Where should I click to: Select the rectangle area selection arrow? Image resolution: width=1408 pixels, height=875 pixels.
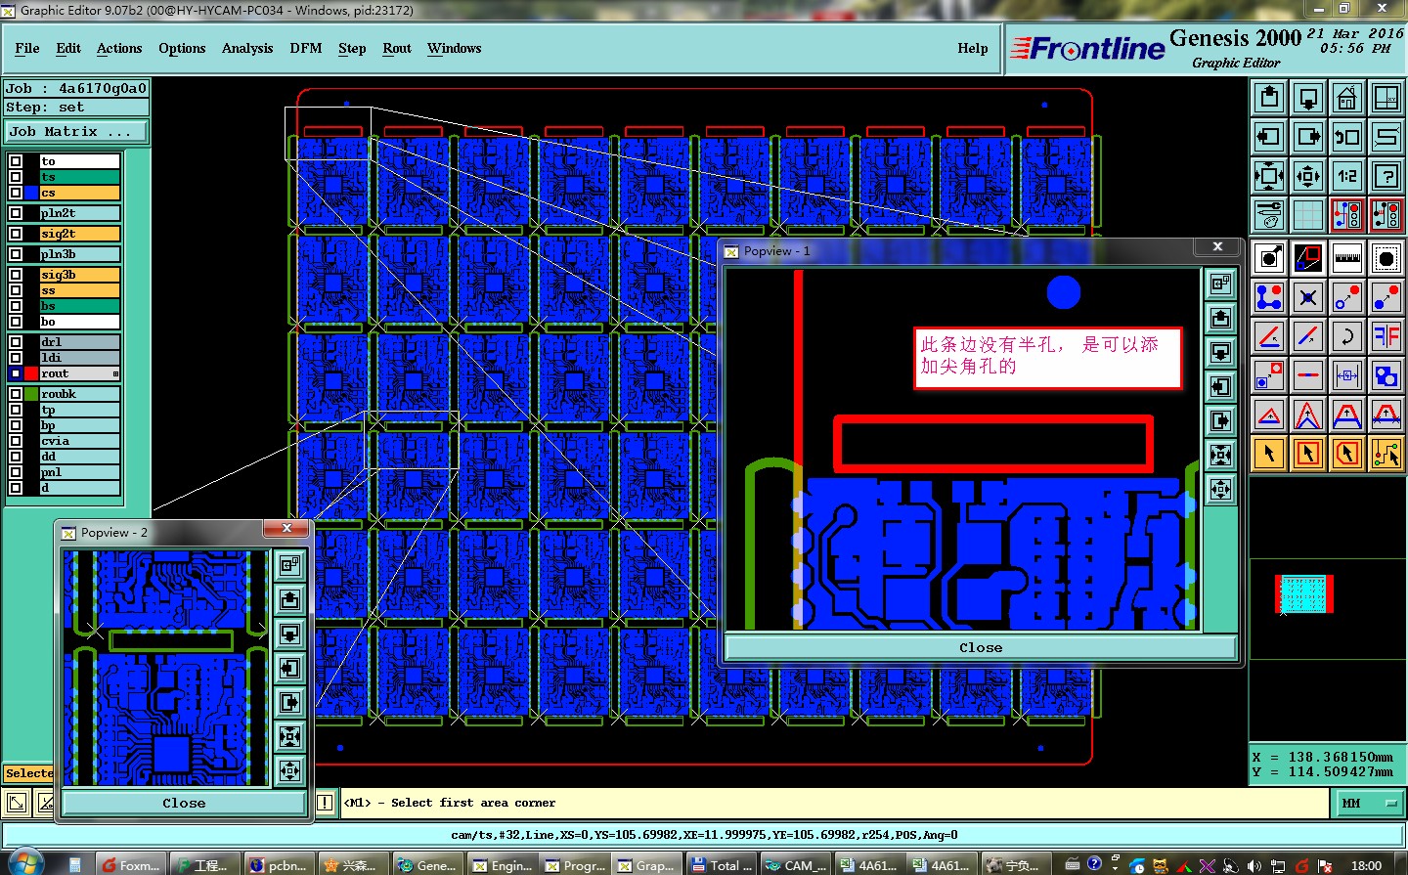point(1308,453)
